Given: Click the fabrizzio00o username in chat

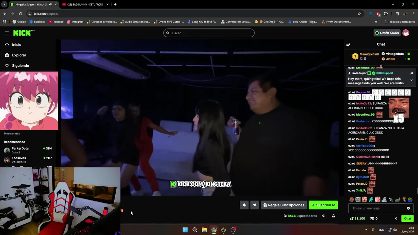Looking at the screenshot, I should (x=365, y=146).
